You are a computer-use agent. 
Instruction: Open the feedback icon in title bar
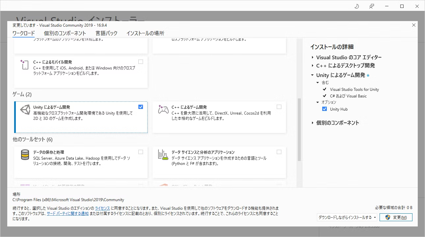(x=372, y=6)
